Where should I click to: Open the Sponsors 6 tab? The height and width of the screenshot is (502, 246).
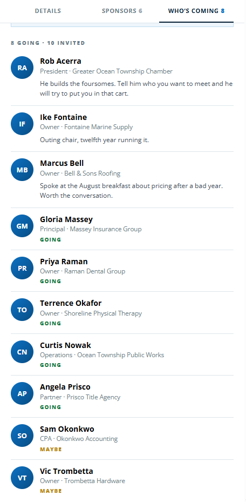click(122, 11)
